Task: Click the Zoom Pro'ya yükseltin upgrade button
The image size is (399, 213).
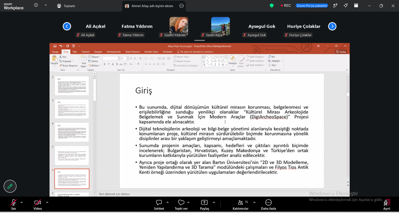Action: [312, 5]
